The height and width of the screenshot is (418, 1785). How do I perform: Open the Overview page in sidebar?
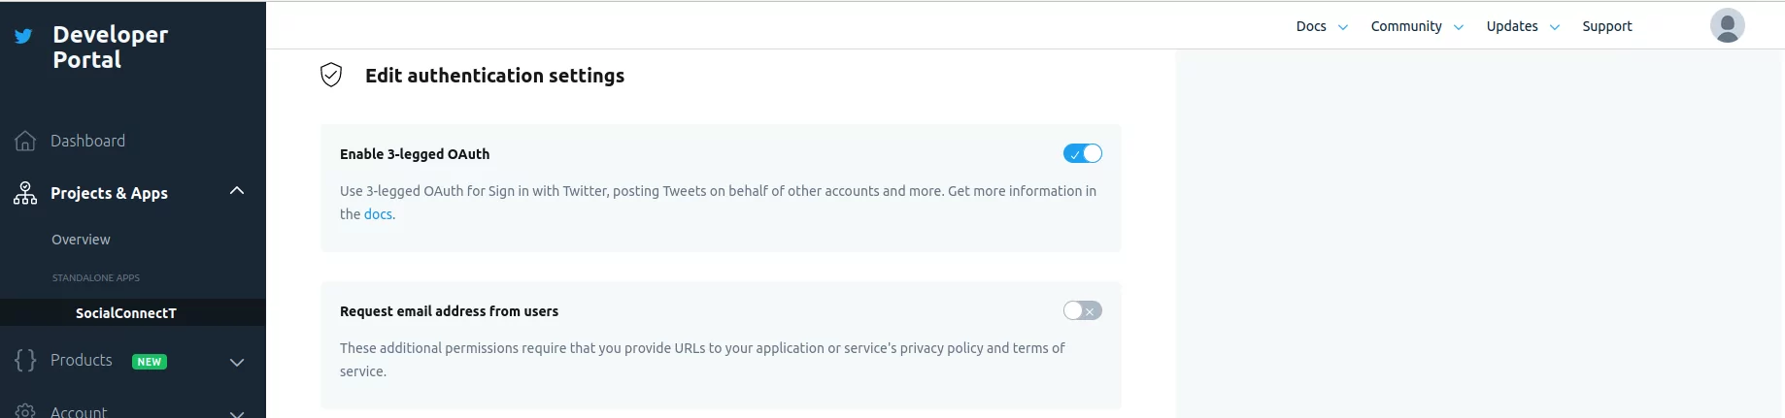pos(81,240)
